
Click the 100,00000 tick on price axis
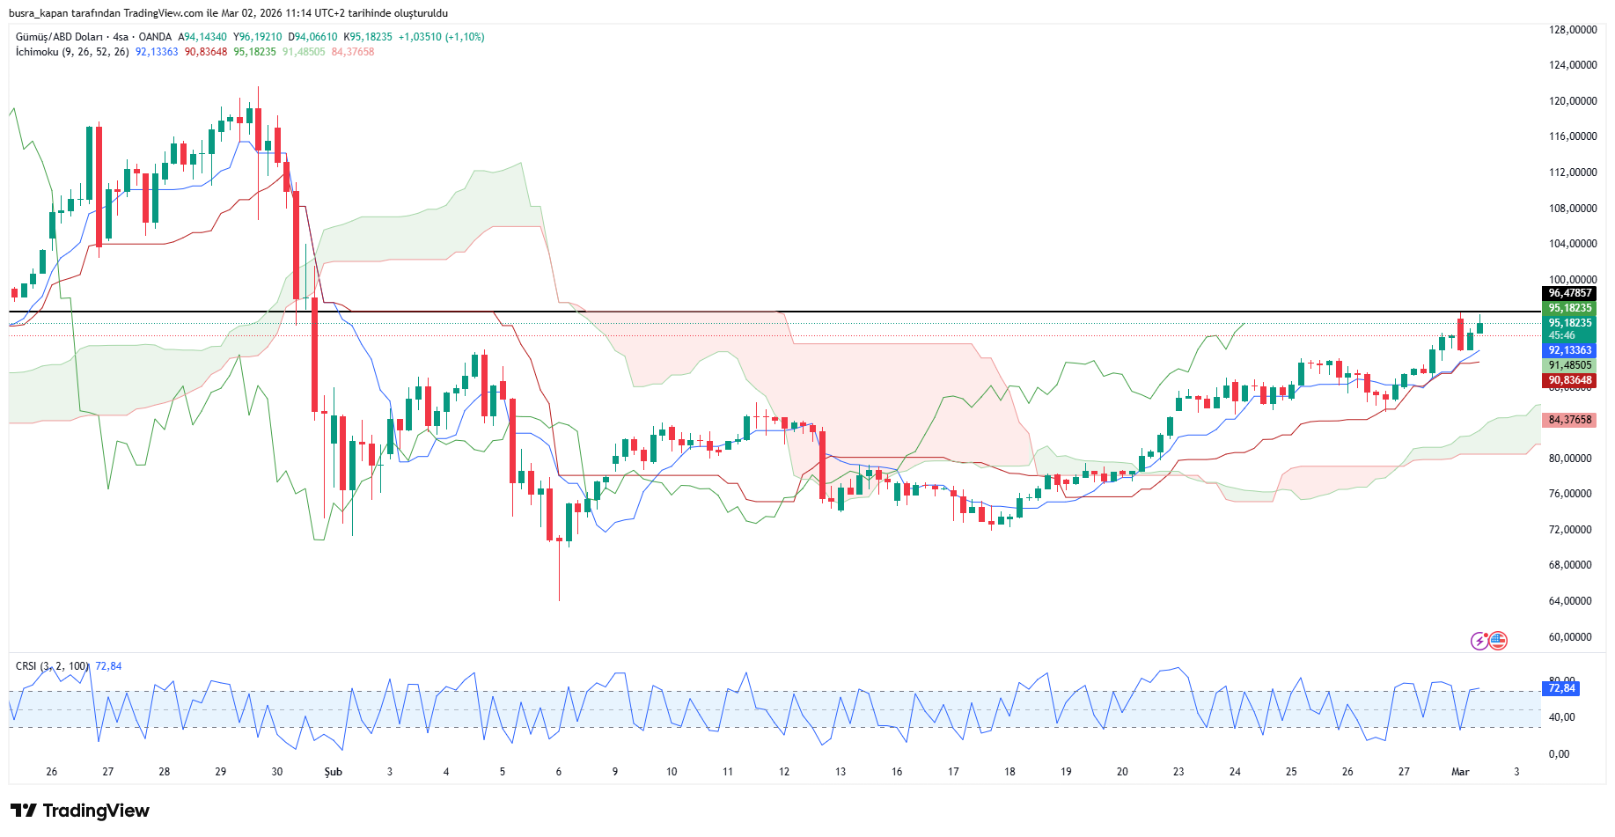pyautogui.click(x=1572, y=280)
